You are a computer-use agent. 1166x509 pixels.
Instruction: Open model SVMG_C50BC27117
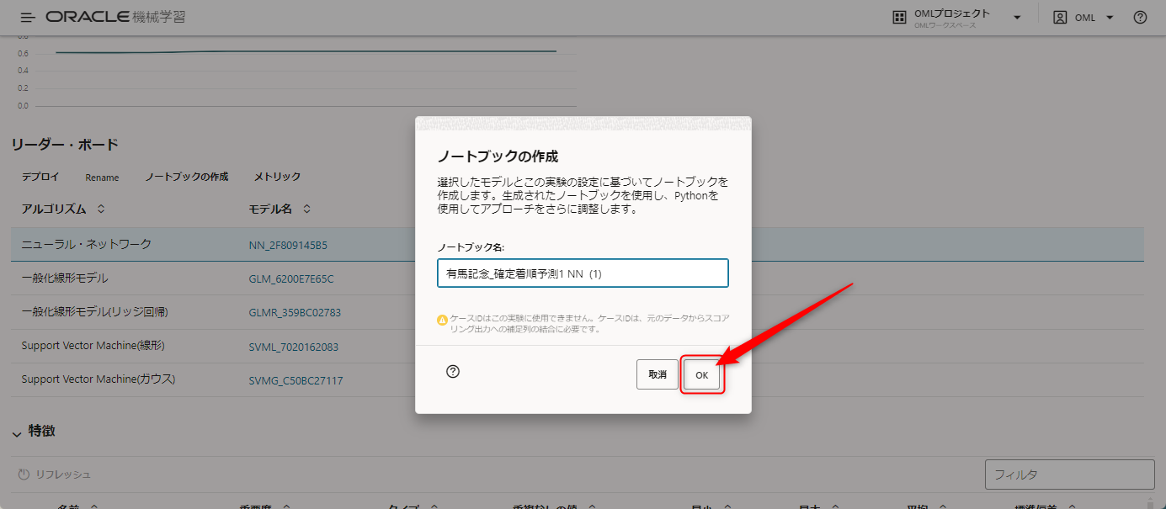[x=295, y=380]
